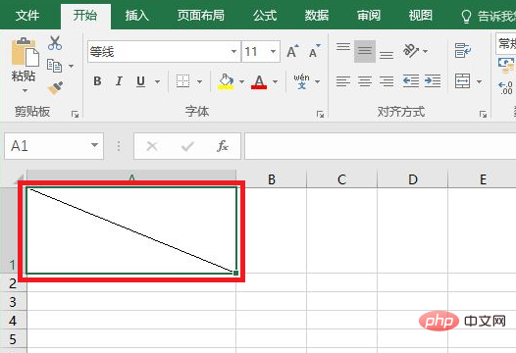Open the font size dropdown
Image resolution: width=516 pixels, height=353 pixels.
click(273, 52)
